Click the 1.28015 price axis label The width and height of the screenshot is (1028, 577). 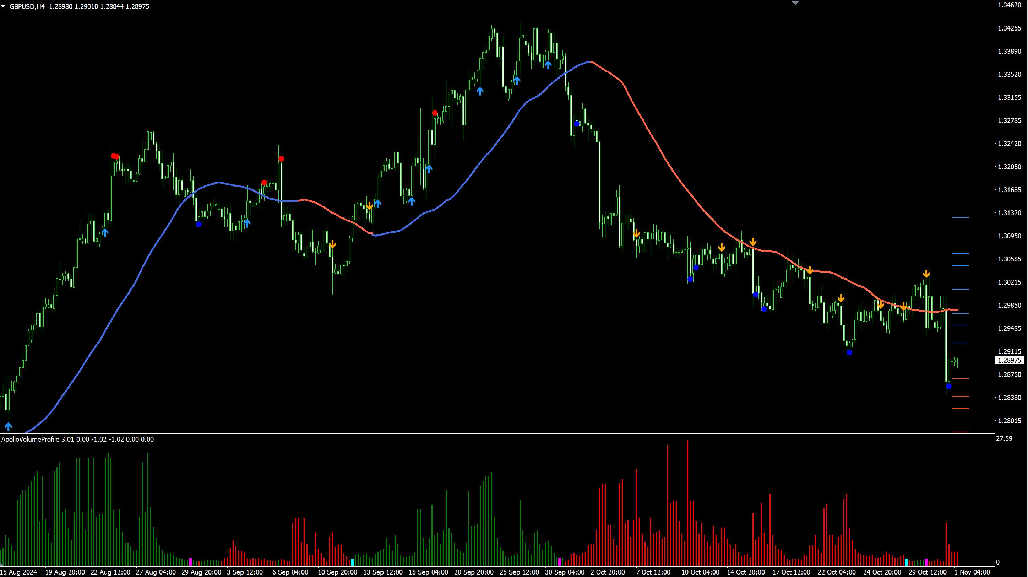pos(1010,421)
